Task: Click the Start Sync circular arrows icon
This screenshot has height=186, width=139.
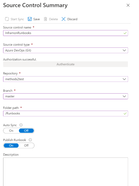Action: [7, 19]
